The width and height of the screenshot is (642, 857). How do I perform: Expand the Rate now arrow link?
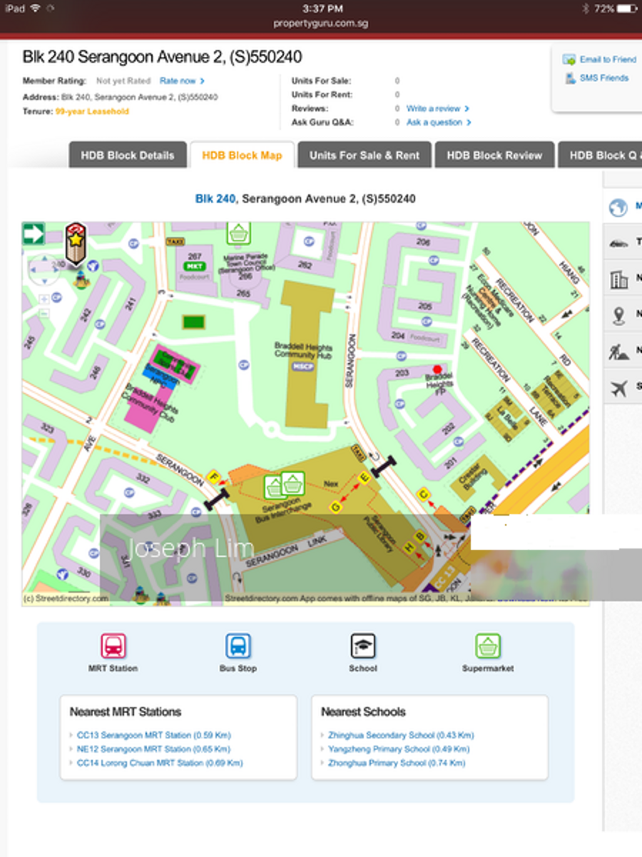point(182,81)
